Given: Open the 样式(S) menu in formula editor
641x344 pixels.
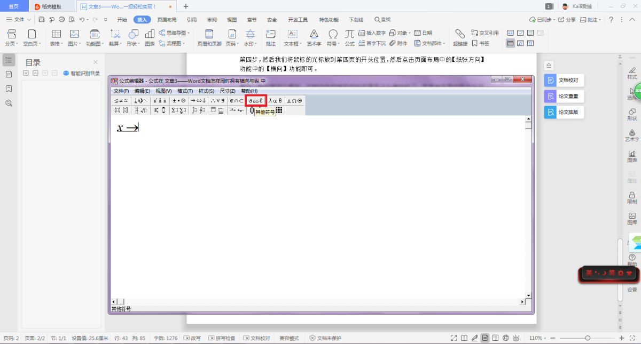Looking at the screenshot, I should pyautogui.click(x=206, y=91).
